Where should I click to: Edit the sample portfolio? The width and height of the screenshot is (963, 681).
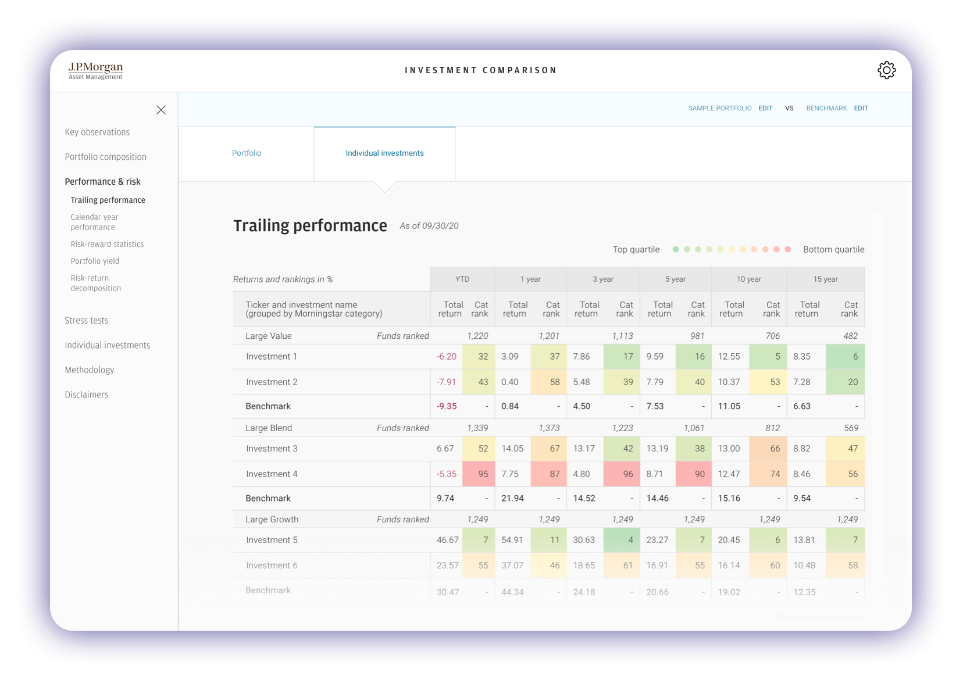click(765, 109)
